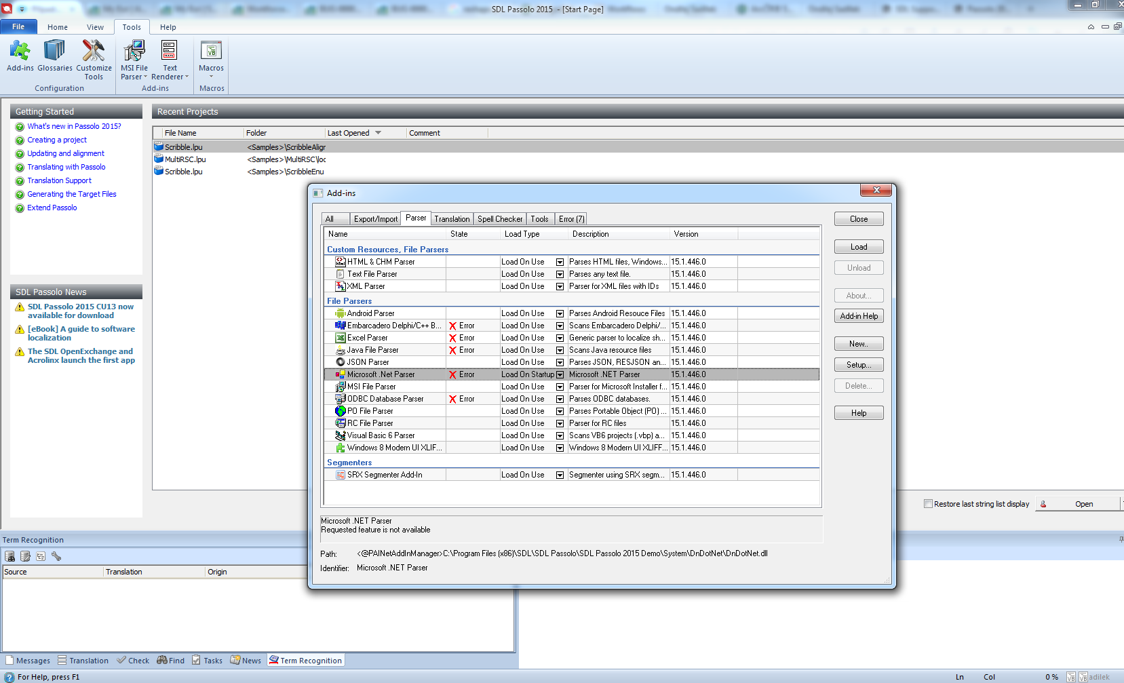1124x683 pixels.
Task: Click the ODBC Database Parser icon
Action: 341,399
